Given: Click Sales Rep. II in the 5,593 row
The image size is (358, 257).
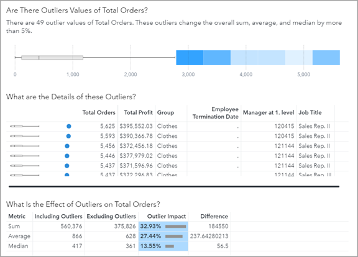Looking at the screenshot, I should point(314,136).
